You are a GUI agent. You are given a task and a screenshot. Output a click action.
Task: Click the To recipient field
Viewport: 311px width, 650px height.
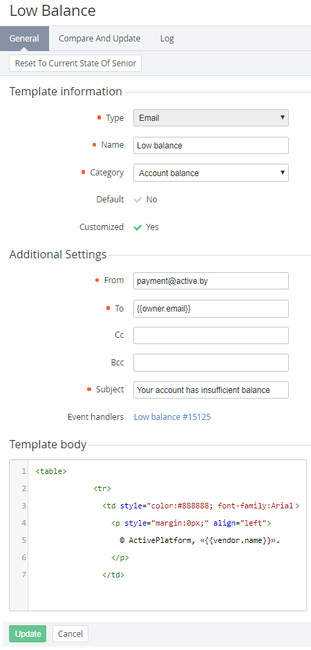(211, 309)
